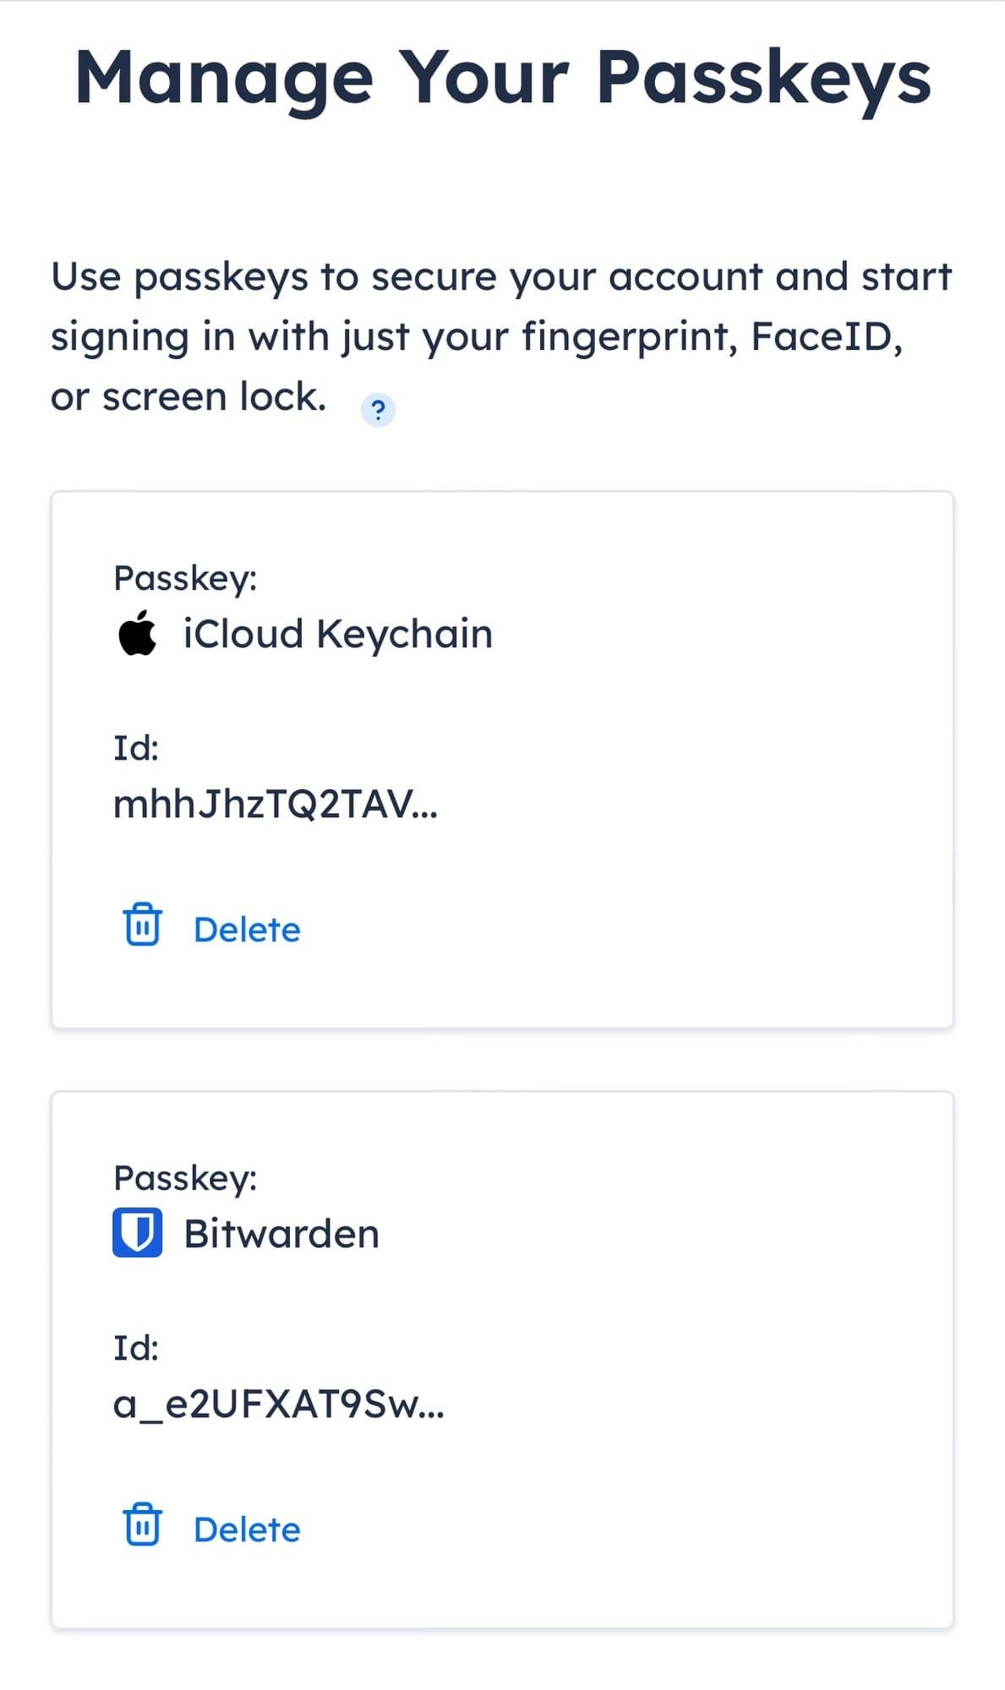Click the Id label in Bitwarden card
This screenshot has height=1690, width=1005.
[136, 1348]
